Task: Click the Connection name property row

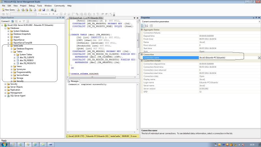Action: click(201, 58)
